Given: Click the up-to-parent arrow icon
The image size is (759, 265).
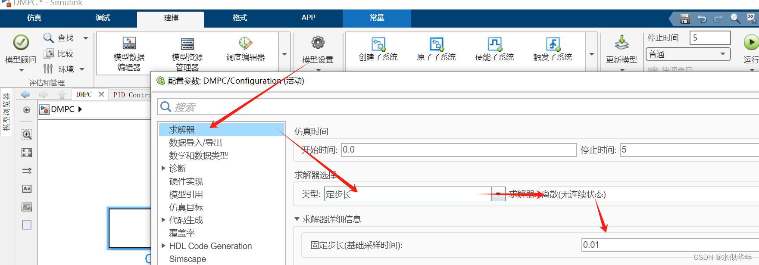Looking at the screenshot, I should [x=62, y=94].
